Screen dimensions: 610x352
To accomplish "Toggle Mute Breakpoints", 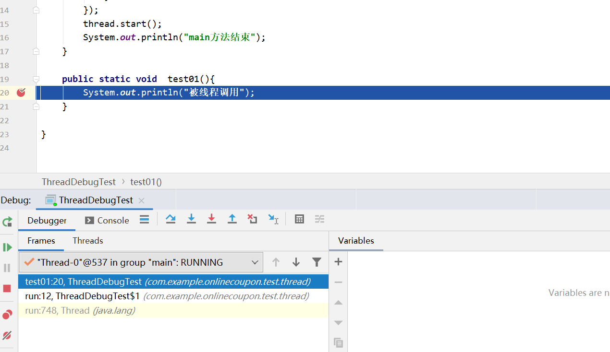I will coord(7,335).
